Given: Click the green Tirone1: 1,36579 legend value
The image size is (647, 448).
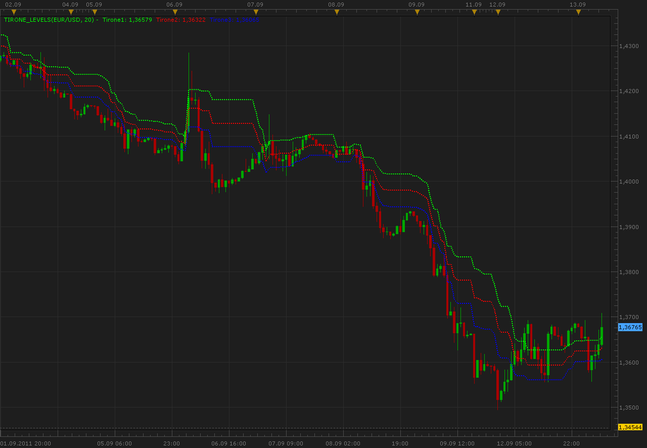Looking at the screenshot, I should coord(127,20).
